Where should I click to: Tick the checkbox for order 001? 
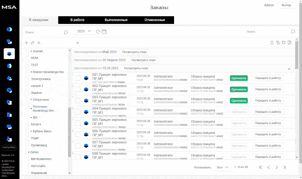click(78, 78)
